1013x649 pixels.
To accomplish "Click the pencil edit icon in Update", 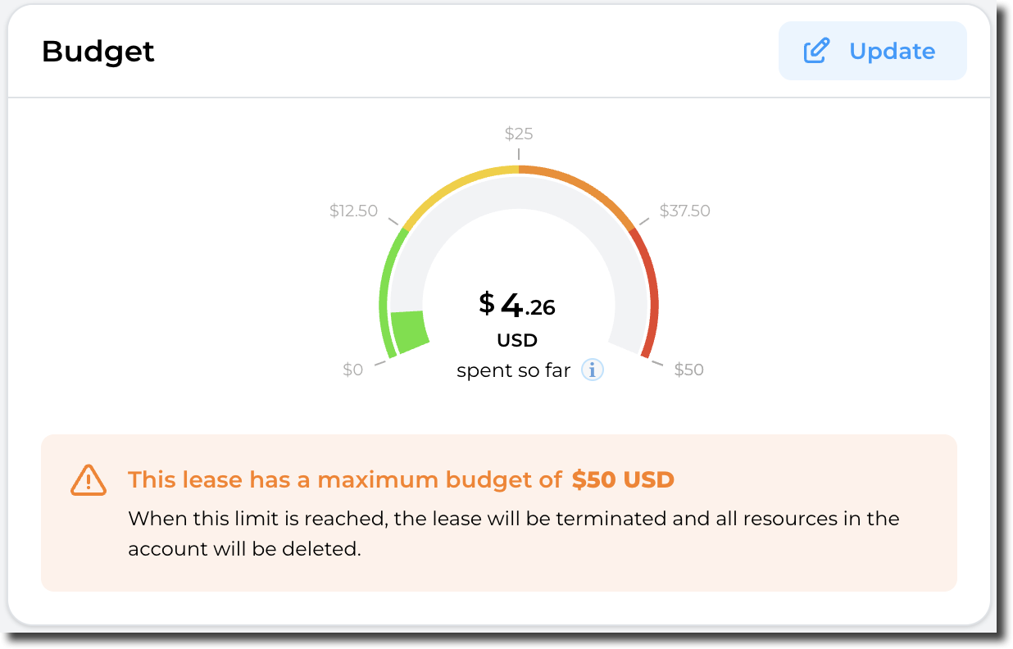I will coord(816,51).
